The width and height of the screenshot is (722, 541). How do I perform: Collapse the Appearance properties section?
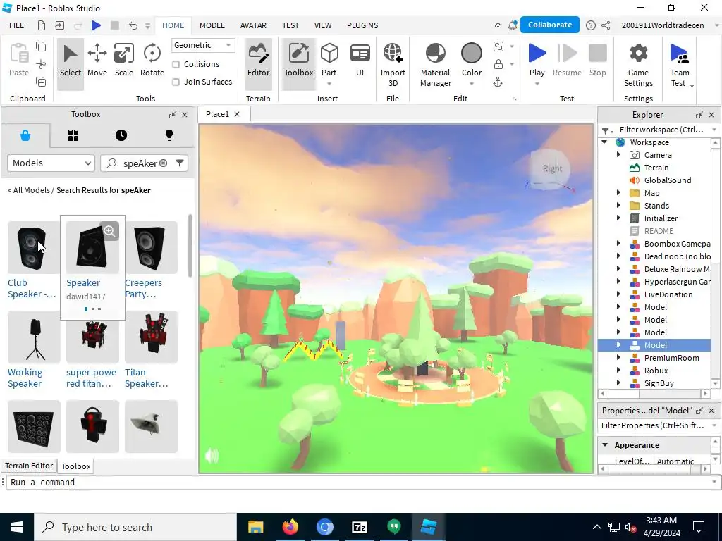tap(605, 445)
